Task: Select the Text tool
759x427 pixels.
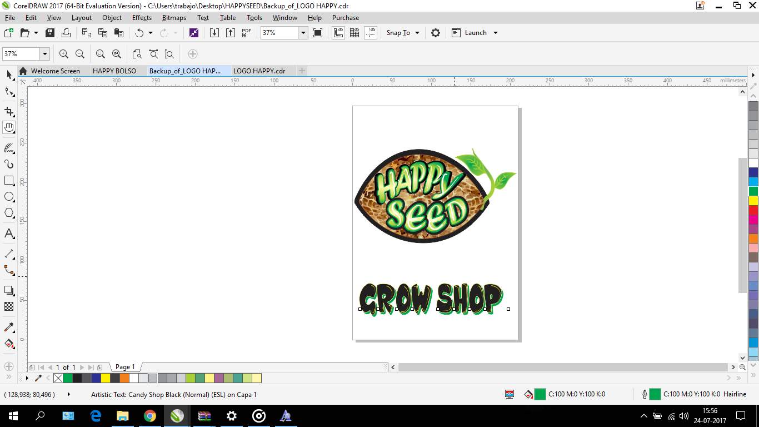Action: [x=9, y=234]
